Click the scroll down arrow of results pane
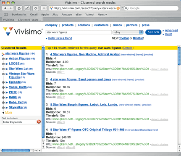Viewport: 181px width, 156px height. click(x=179, y=150)
